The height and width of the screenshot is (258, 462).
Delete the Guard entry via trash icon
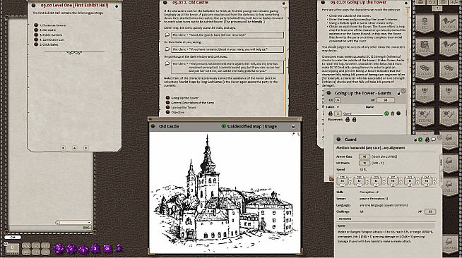coord(393,113)
